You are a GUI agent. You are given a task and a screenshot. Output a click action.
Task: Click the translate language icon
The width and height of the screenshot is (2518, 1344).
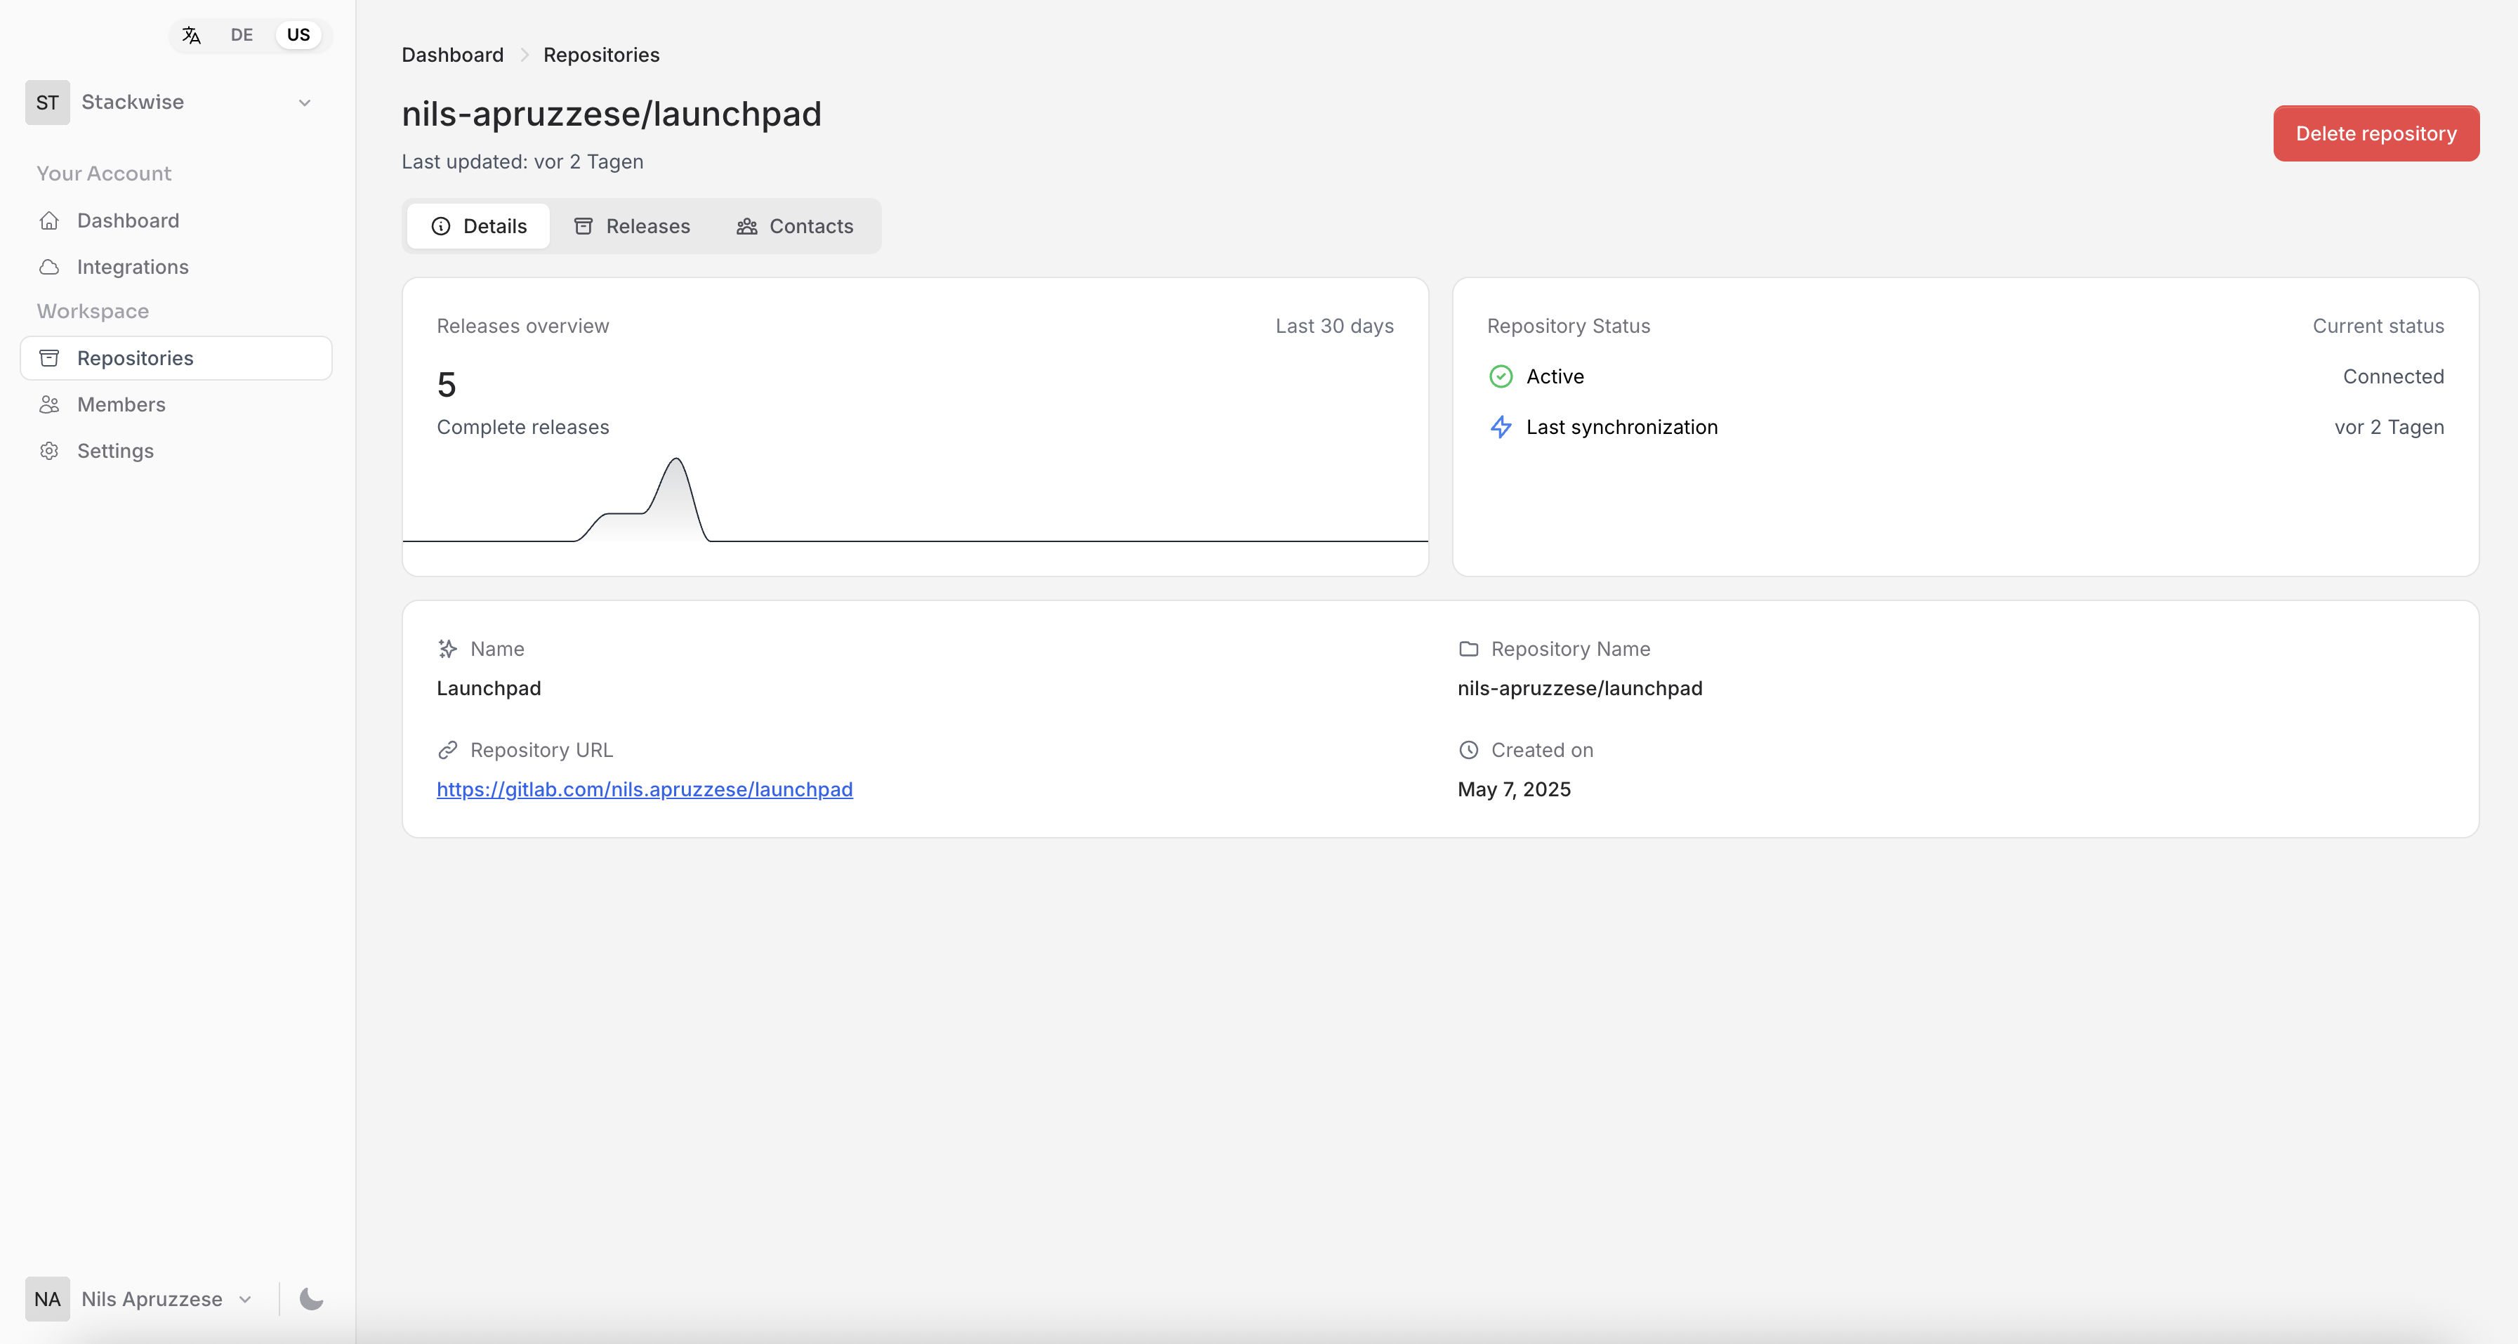coord(192,35)
